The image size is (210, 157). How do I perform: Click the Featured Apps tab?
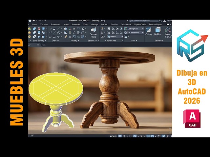[x=155, y=25]
